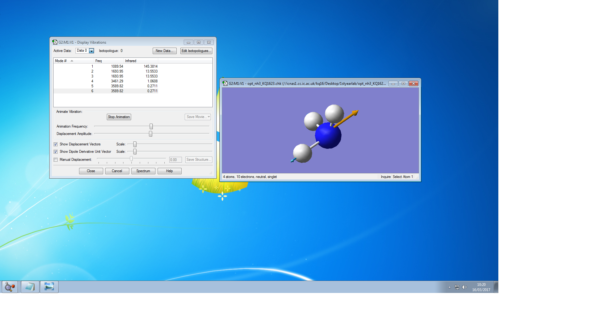Image resolution: width=591 pixels, height=332 pixels.
Task: Disable Show Displacement Vectors checkbox
Action: pos(56,144)
